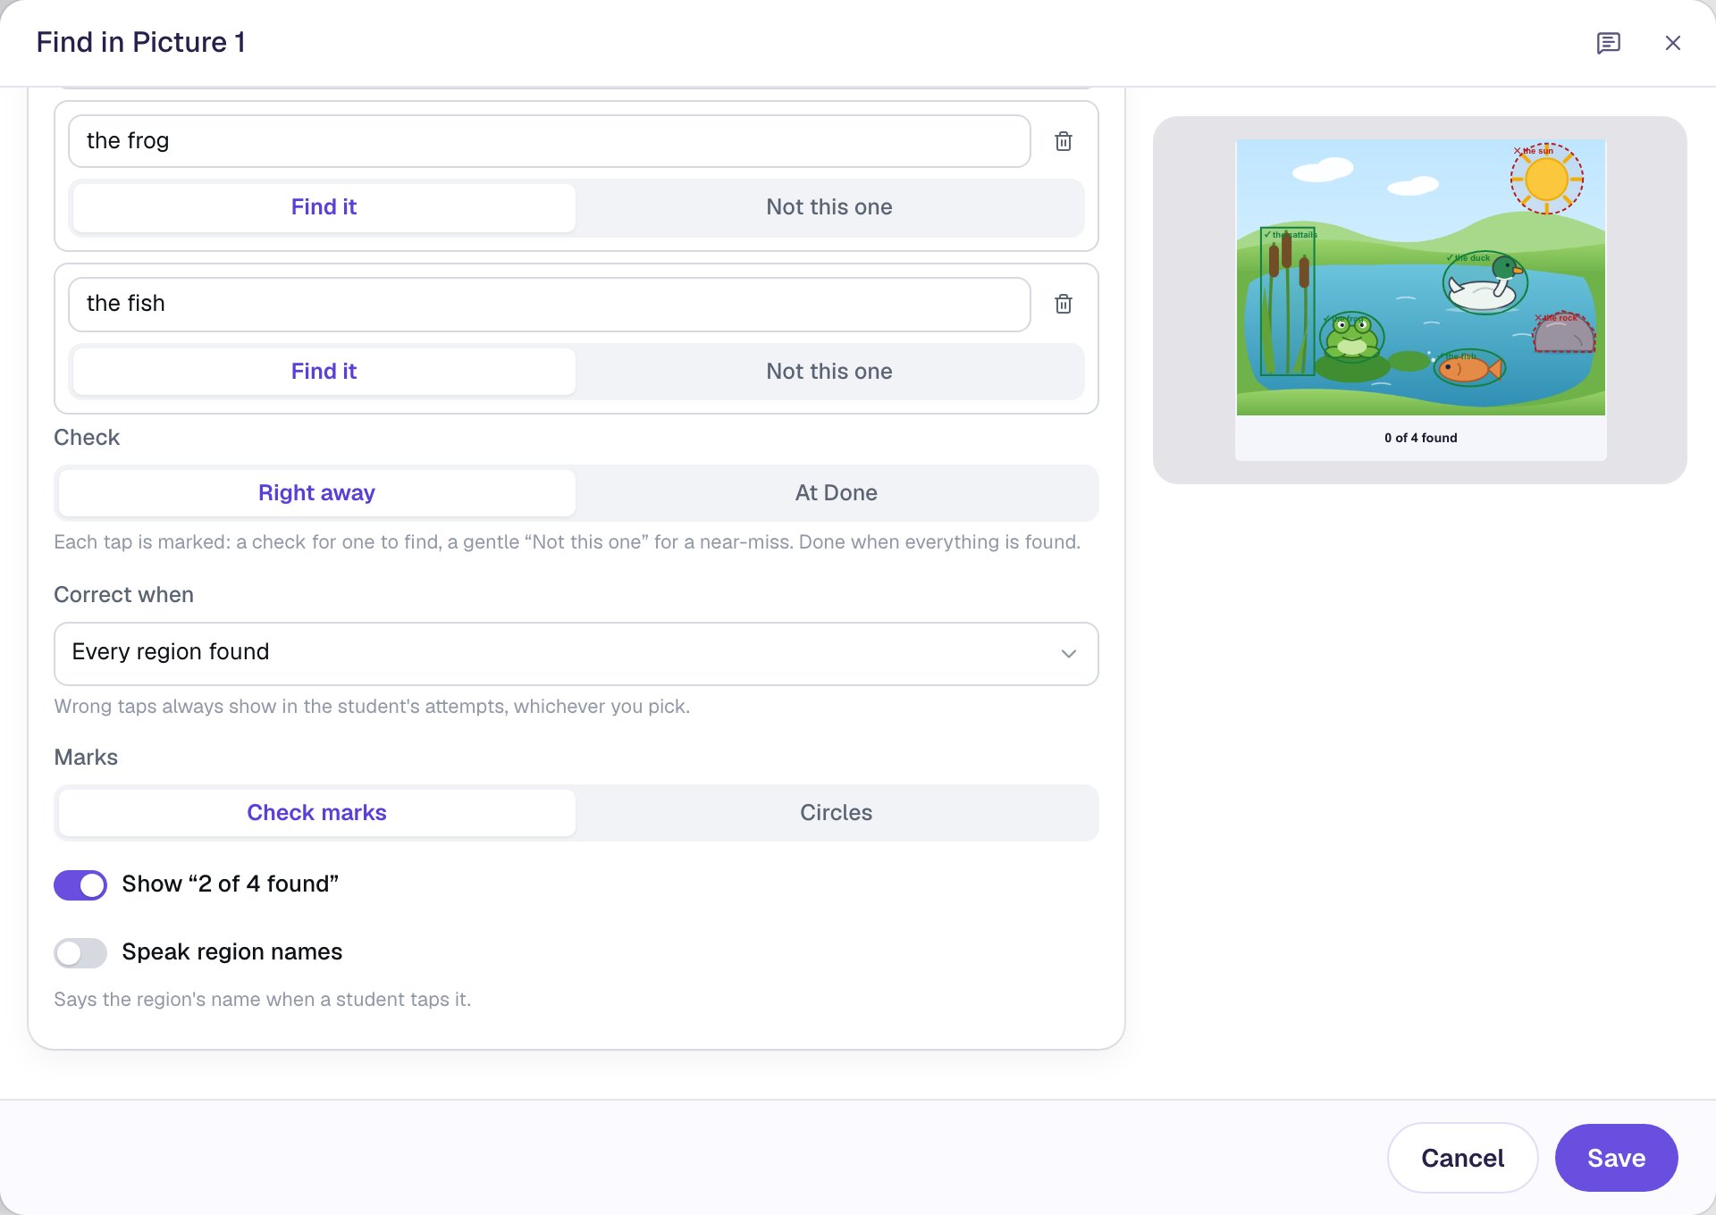Screen dimensions: 1716x1215
Task: Open the comments panel icon
Action: pos(1608,43)
